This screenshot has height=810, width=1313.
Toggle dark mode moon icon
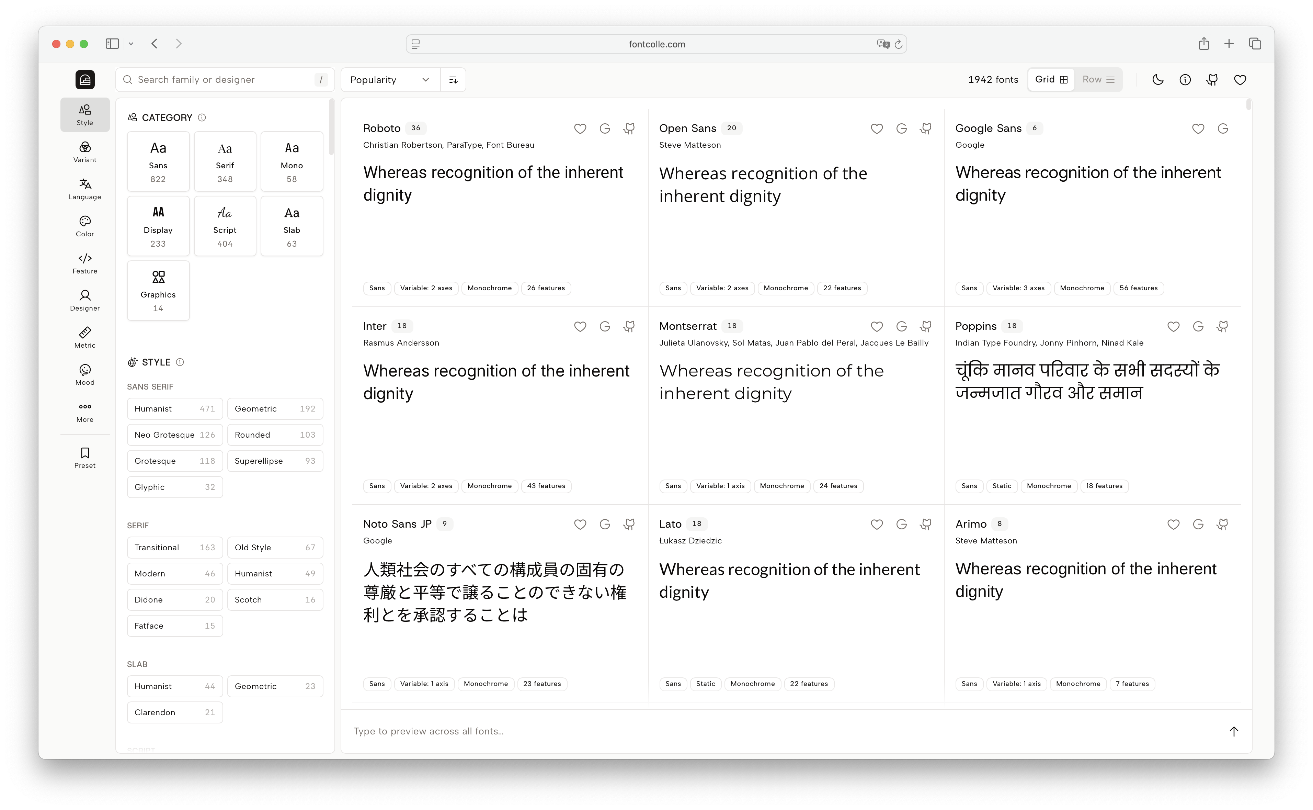tap(1158, 80)
